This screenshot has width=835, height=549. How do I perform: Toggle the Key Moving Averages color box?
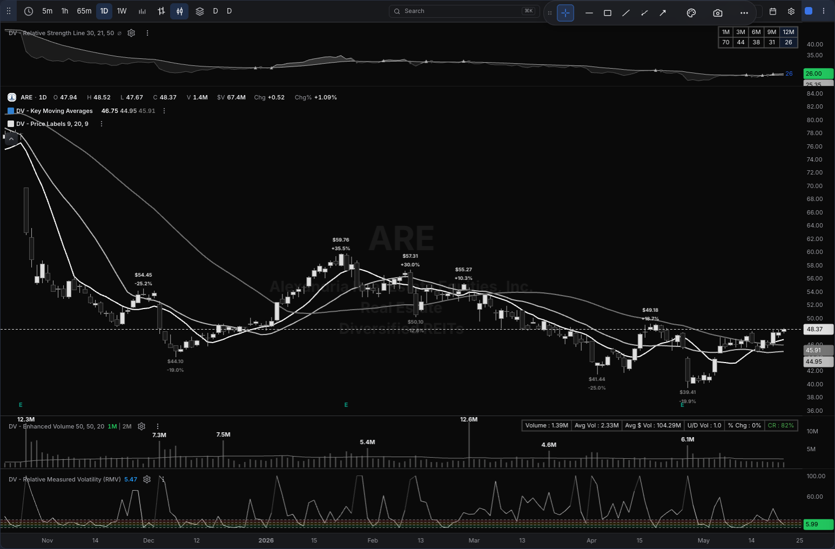[x=11, y=111]
